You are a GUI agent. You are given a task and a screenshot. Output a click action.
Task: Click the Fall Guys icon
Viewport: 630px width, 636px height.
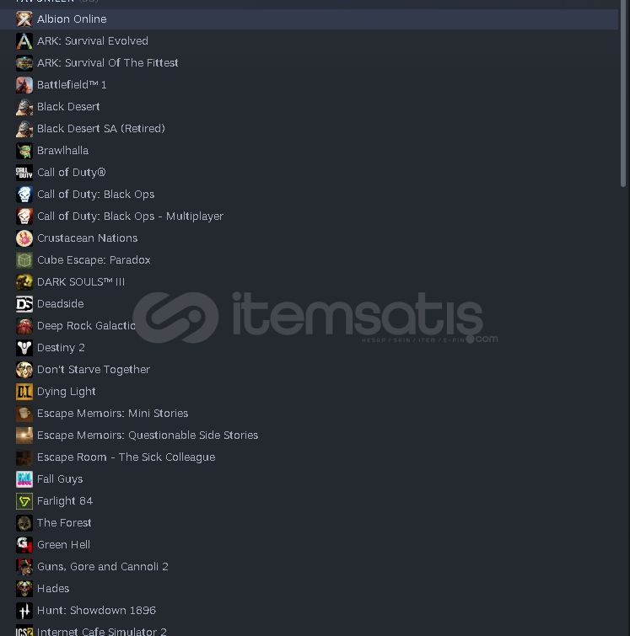(x=24, y=479)
